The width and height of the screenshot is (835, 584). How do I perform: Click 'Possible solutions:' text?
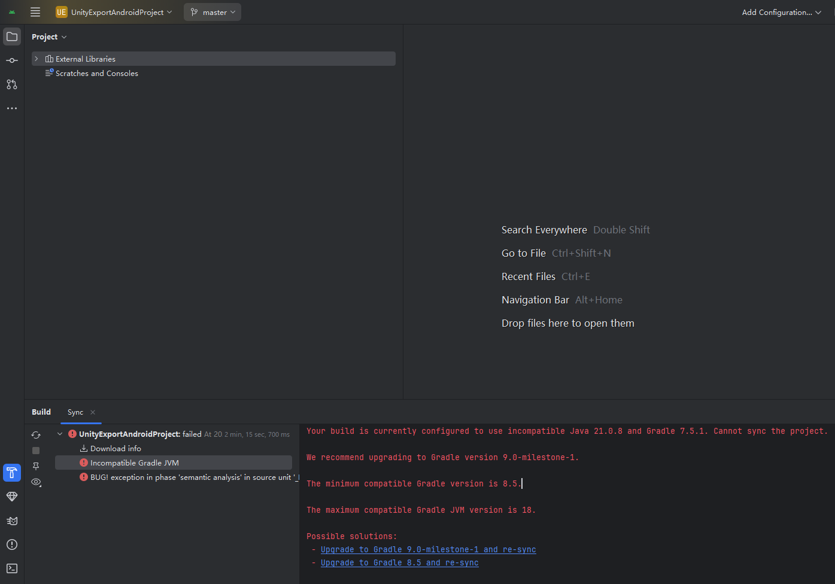tap(352, 536)
